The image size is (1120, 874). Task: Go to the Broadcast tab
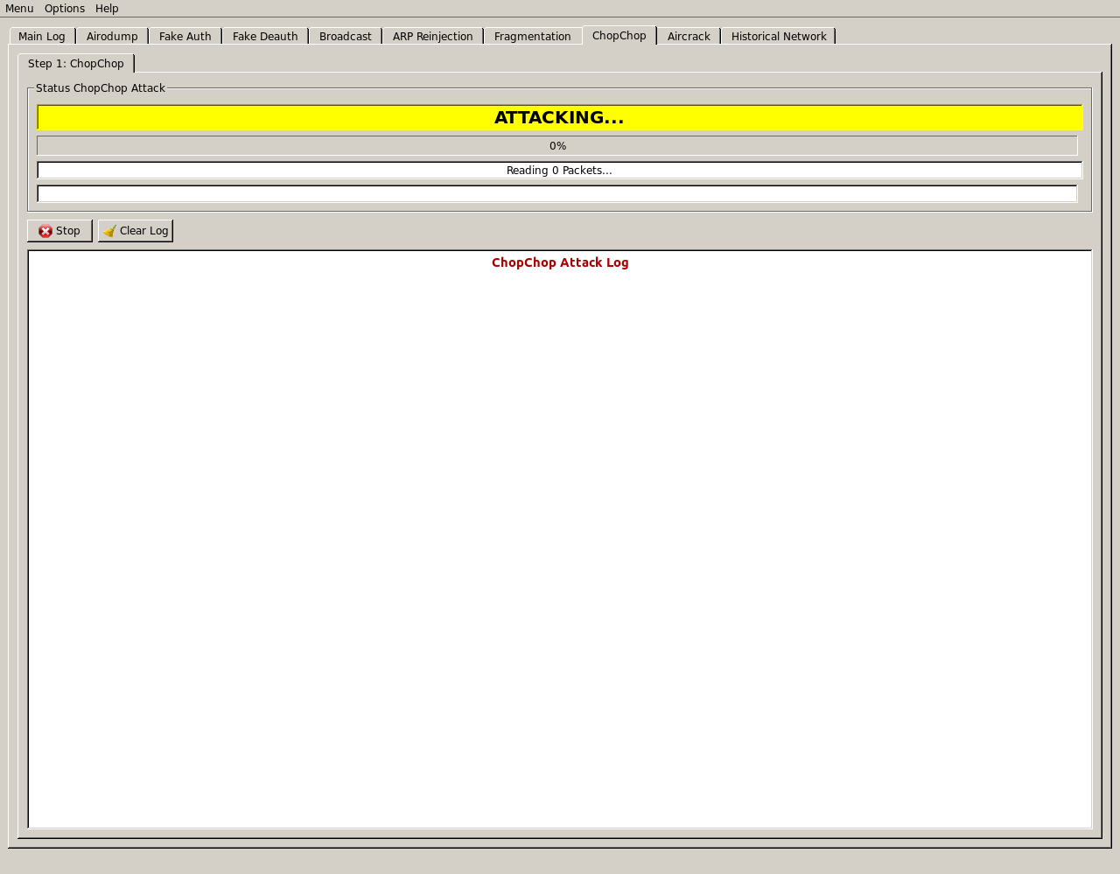pyautogui.click(x=346, y=37)
